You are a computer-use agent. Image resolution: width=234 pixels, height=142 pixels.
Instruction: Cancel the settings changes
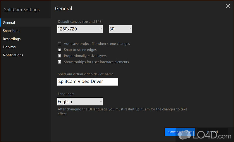pyautogui.click(x=212, y=132)
